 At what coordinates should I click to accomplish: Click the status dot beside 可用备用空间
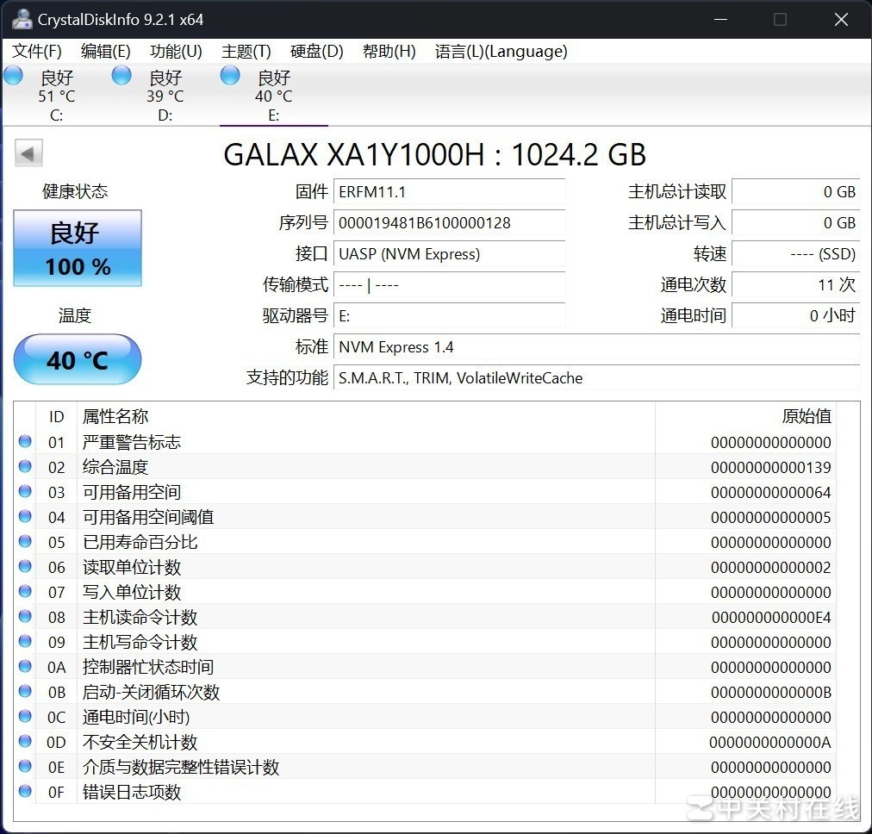tap(24, 491)
